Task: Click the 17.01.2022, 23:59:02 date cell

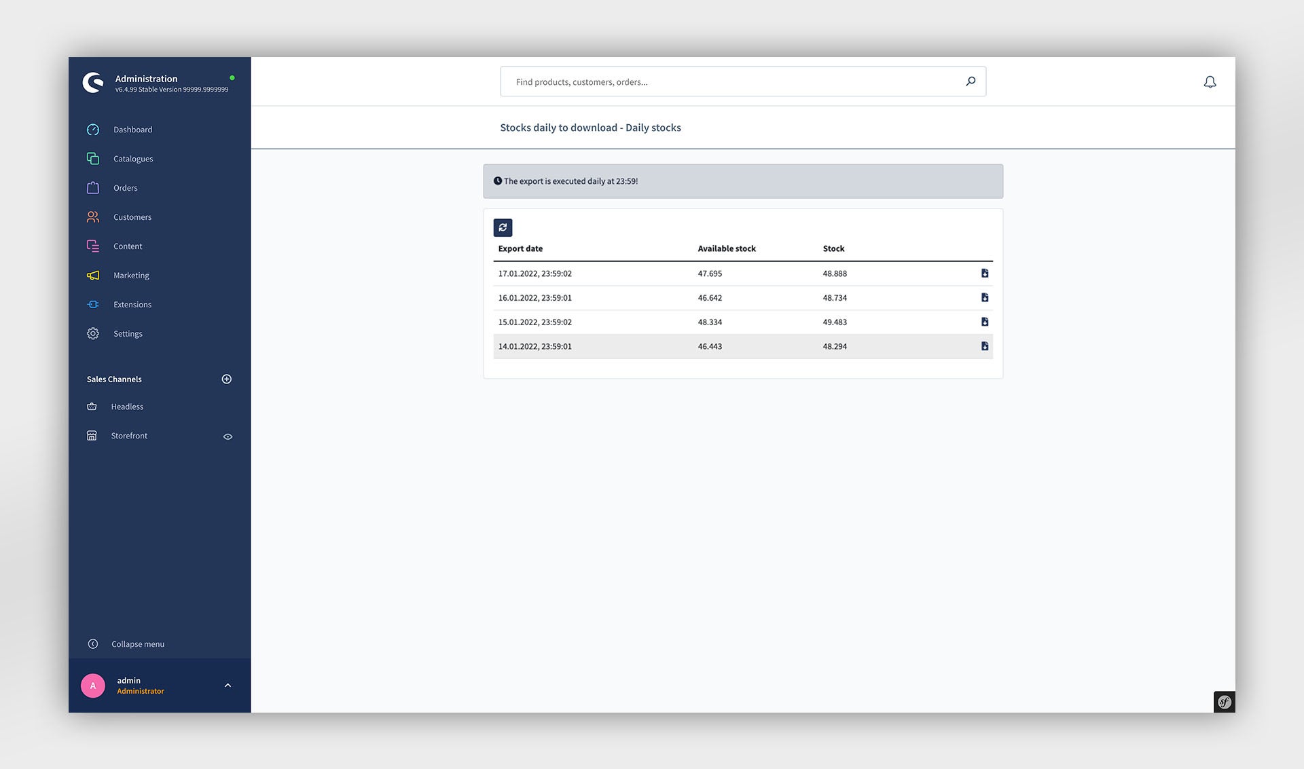Action: click(x=535, y=274)
